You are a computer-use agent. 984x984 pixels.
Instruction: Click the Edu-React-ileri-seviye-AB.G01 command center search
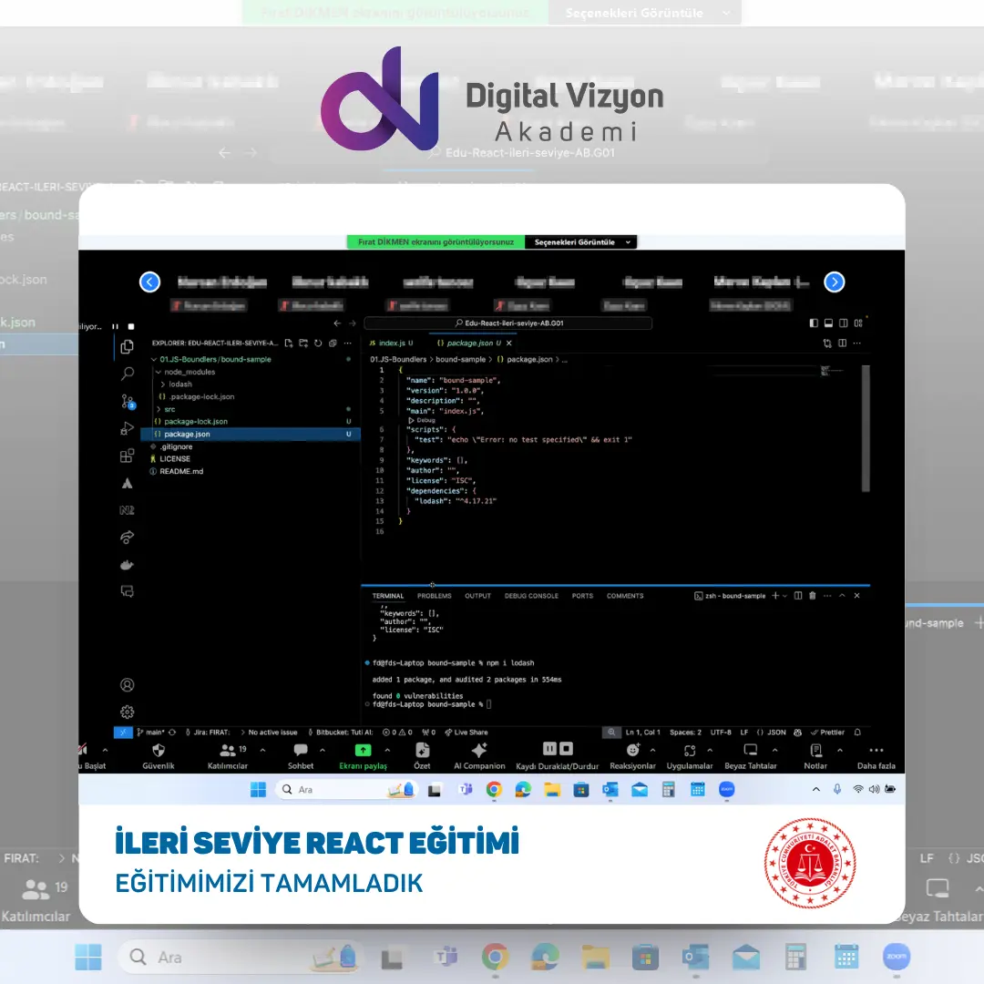point(508,323)
